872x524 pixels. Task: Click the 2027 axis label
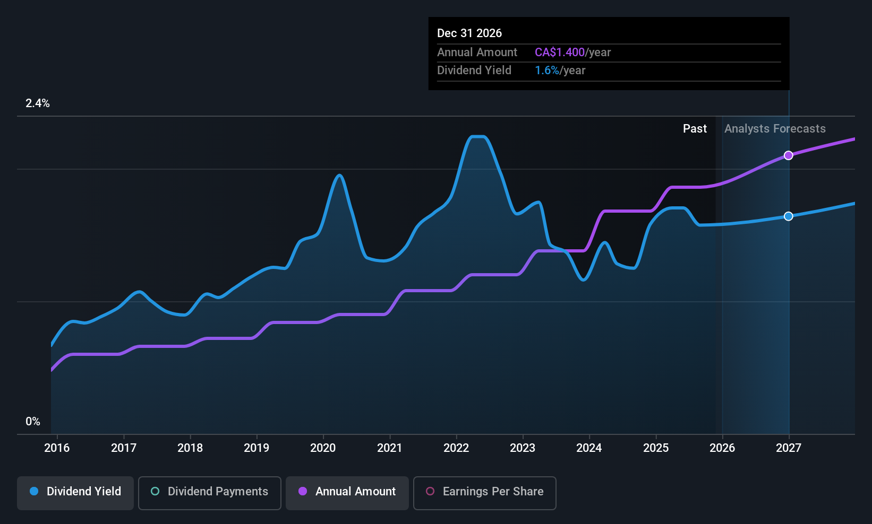(x=788, y=448)
